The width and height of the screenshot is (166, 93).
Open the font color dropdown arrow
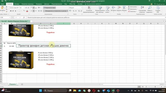tap(29, 11)
